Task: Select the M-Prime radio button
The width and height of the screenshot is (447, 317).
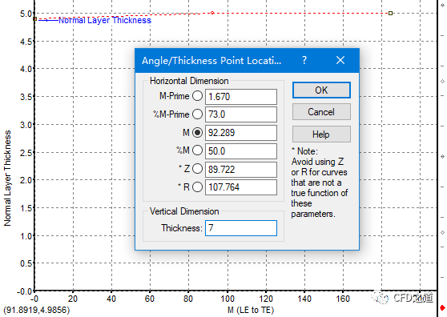Action: click(197, 96)
